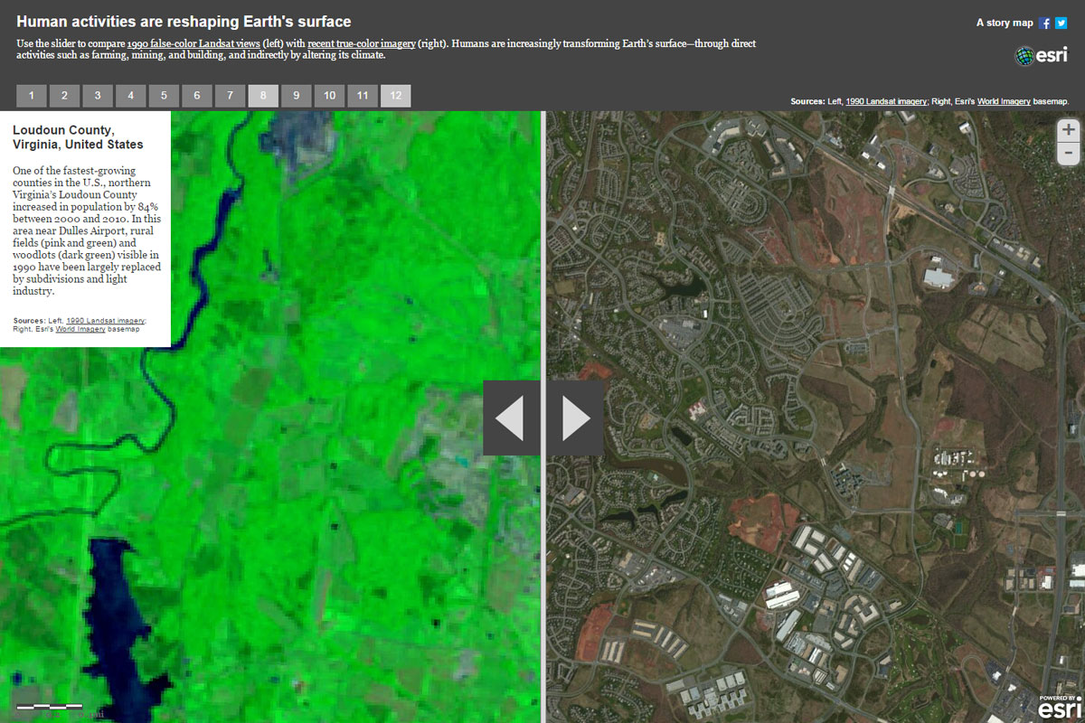Switch to location tab 9
Screen dimensions: 1085x723
point(296,96)
